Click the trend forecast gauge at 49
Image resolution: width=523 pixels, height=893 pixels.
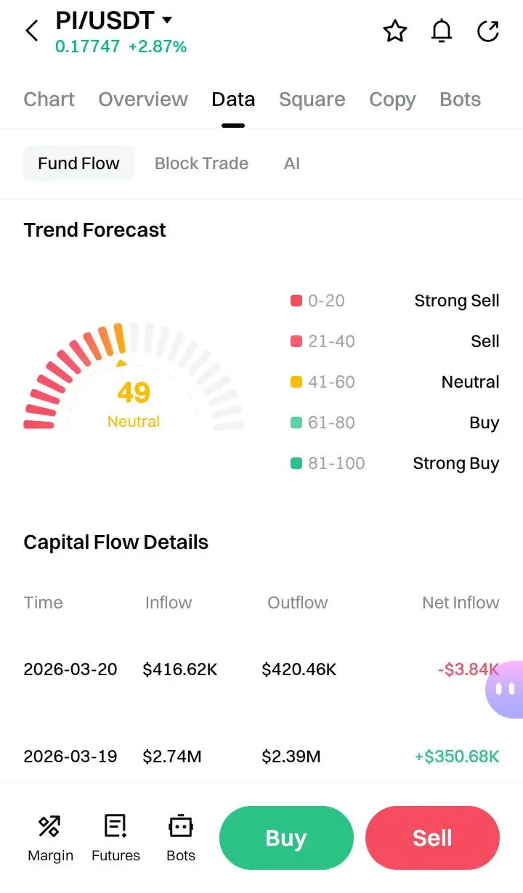point(134,377)
